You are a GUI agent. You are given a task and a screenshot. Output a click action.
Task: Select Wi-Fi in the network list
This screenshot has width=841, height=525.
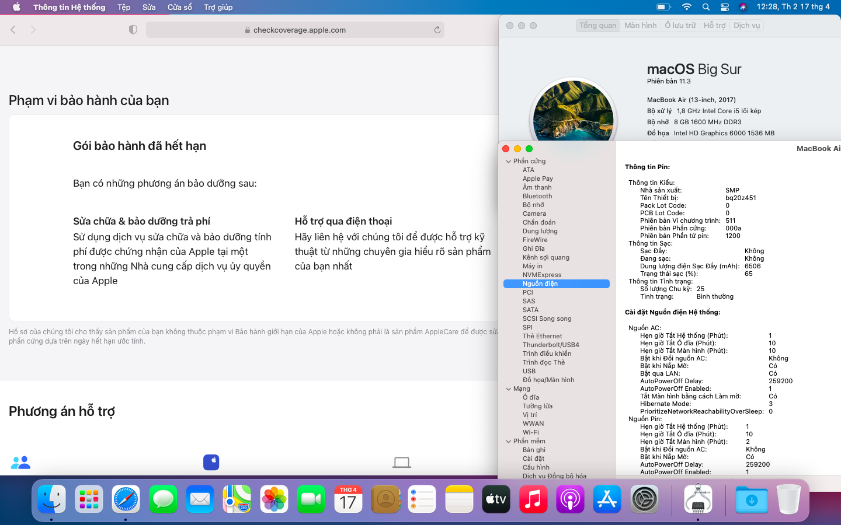530,432
